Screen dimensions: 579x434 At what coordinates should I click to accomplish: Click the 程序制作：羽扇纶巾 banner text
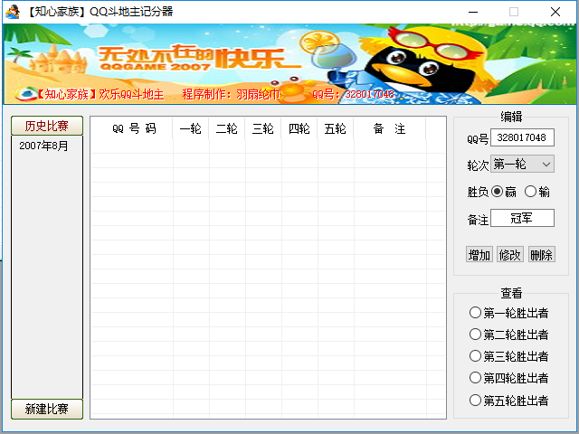(x=231, y=94)
